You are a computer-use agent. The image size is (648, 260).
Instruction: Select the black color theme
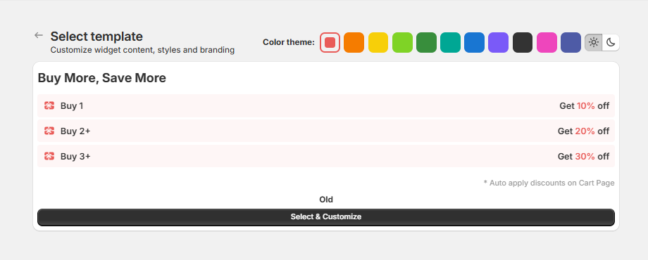pyautogui.click(x=523, y=42)
